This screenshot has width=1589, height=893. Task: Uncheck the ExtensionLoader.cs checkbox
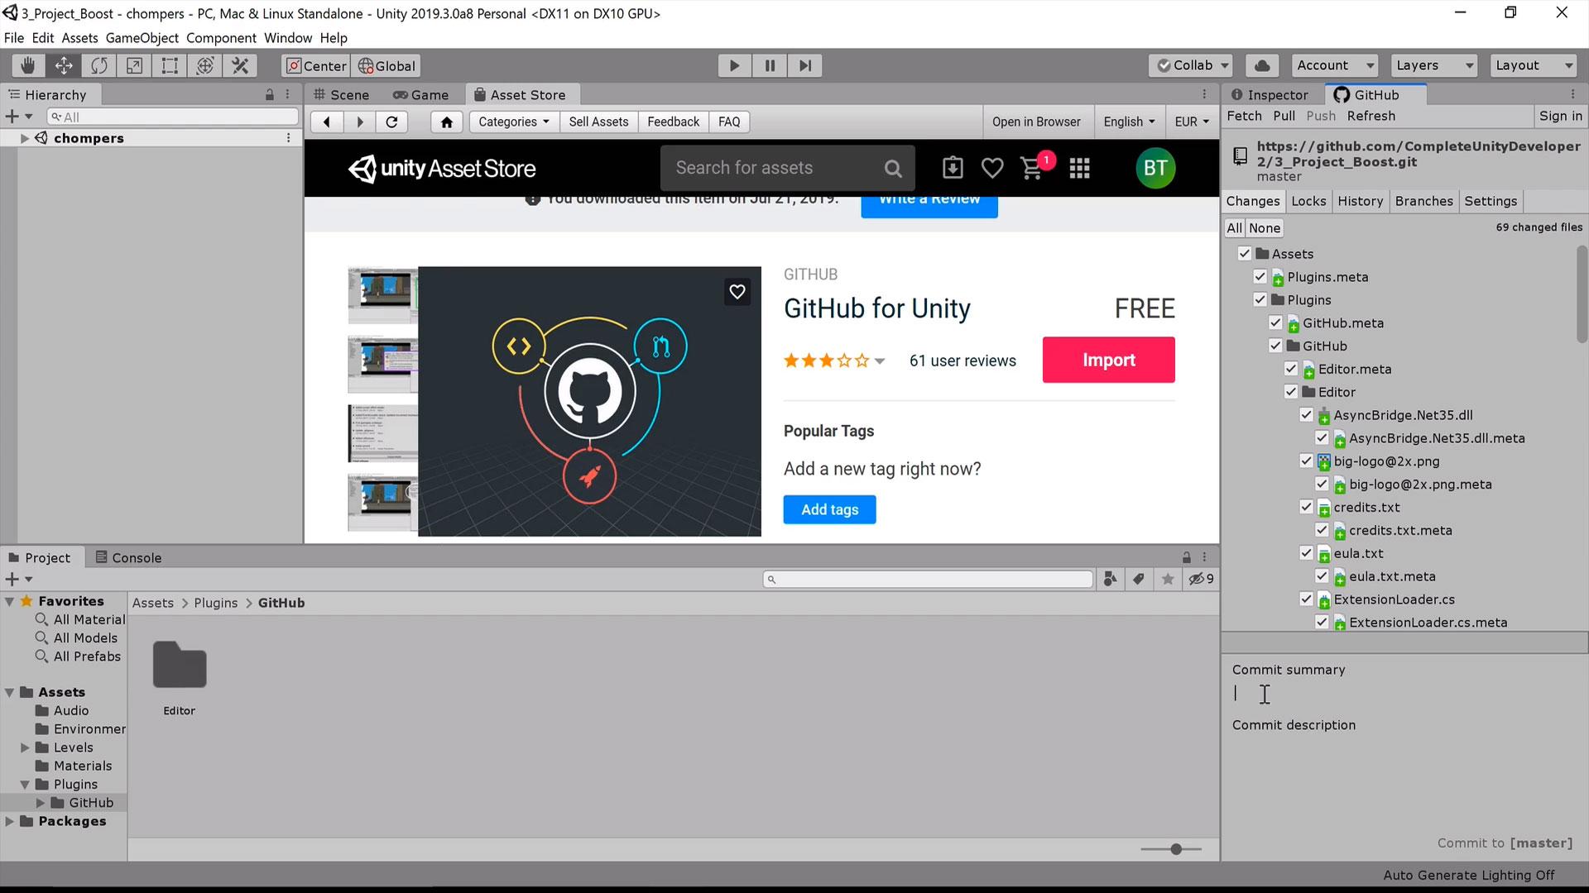click(1307, 599)
